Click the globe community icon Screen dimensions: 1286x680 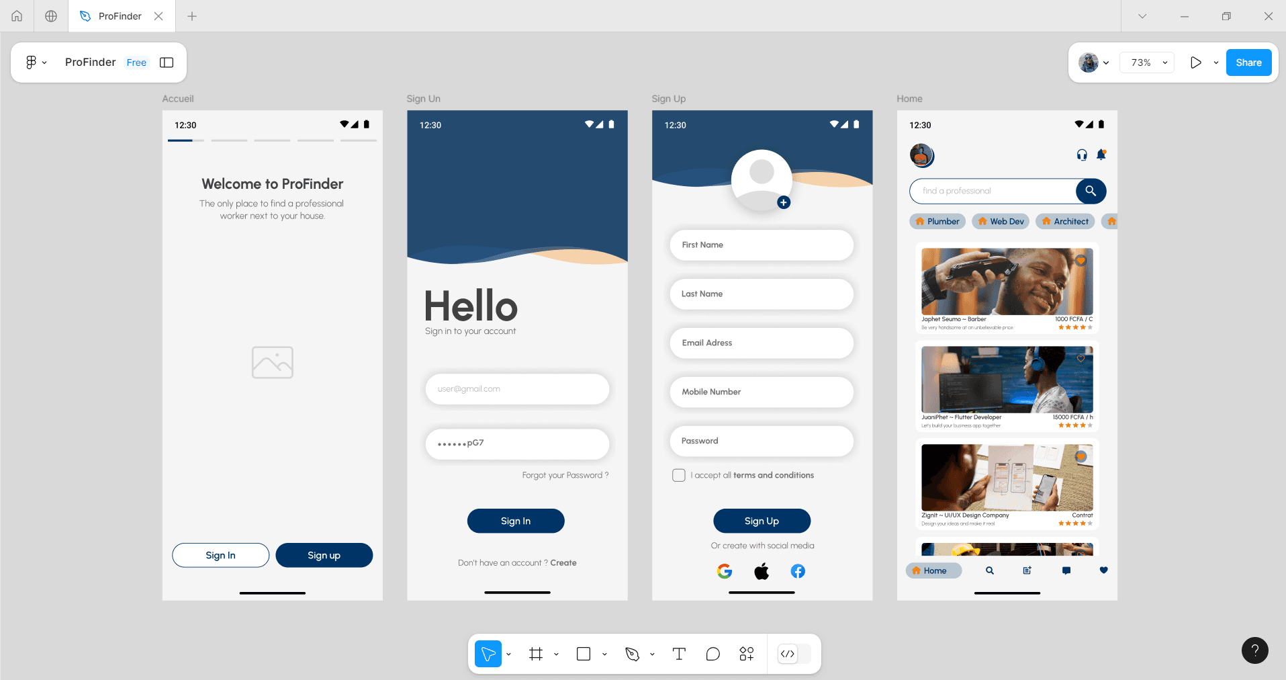51,16
